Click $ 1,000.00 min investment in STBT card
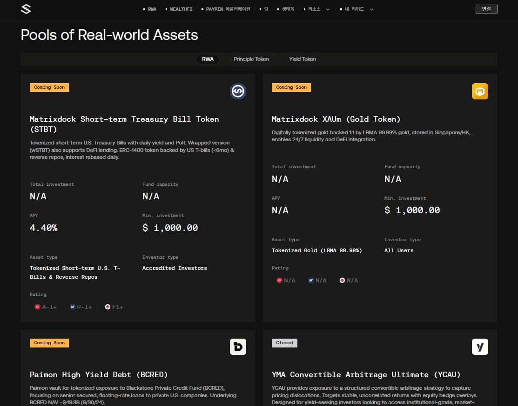This screenshot has width=518, height=406. (170, 228)
